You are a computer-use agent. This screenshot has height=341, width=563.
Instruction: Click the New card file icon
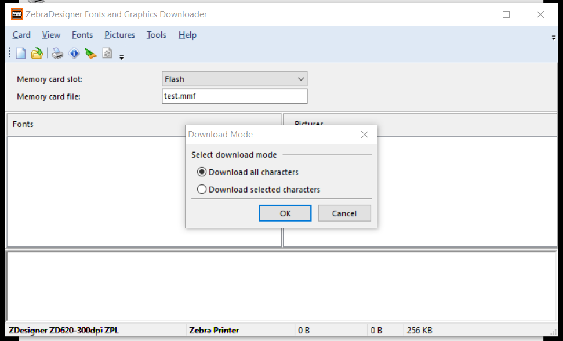(21, 53)
